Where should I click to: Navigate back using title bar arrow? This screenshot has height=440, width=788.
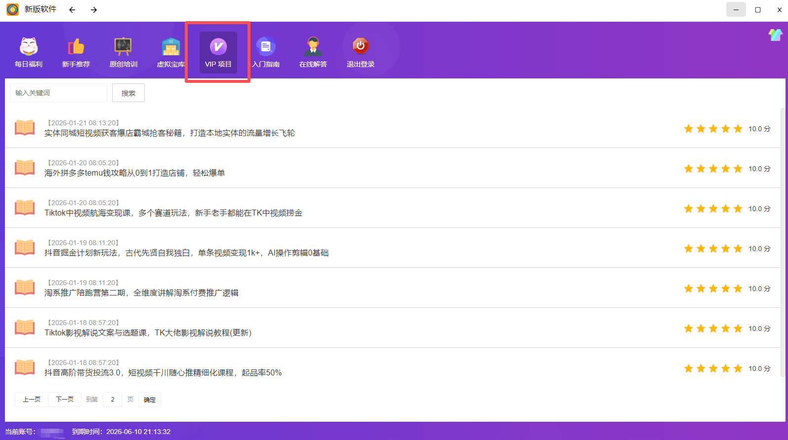click(x=72, y=10)
